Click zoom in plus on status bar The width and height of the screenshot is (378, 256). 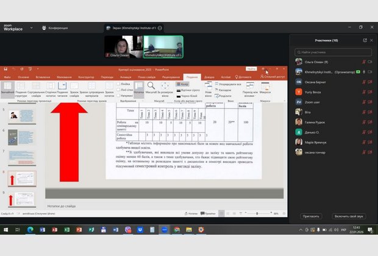pyautogui.click(x=271, y=213)
